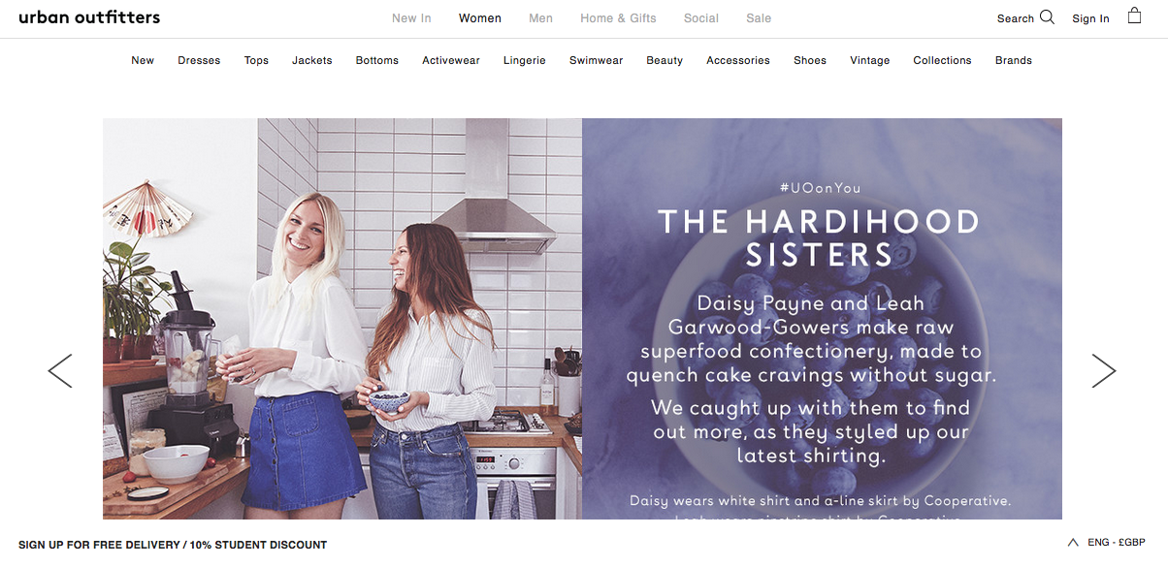Click the search magnifier icon
The image size is (1168, 567).
tap(1047, 16)
